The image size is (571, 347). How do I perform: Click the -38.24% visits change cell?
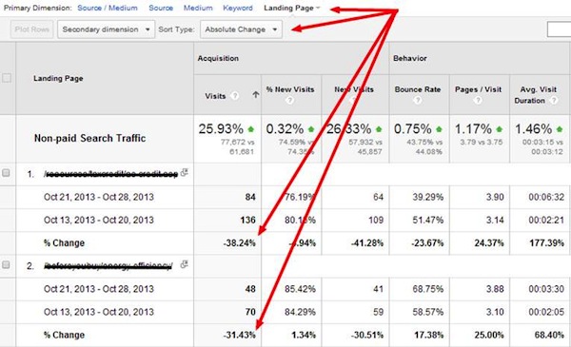click(239, 243)
